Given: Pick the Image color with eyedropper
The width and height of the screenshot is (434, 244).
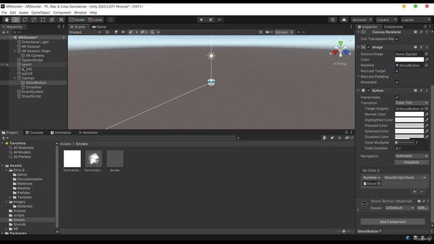Looking at the screenshot, I should 427,60.
